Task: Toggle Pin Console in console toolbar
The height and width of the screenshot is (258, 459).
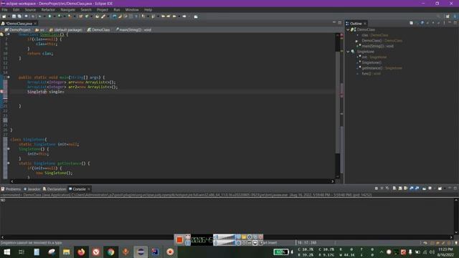Action: coord(424,188)
